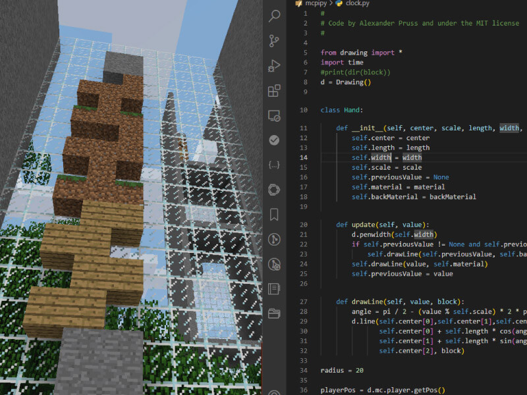The width and height of the screenshot is (527, 395).
Task: Click the git search circle icon
Action: click(x=275, y=264)
